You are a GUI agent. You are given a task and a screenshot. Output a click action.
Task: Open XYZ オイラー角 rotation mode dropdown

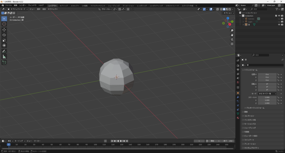click(267, 94)
